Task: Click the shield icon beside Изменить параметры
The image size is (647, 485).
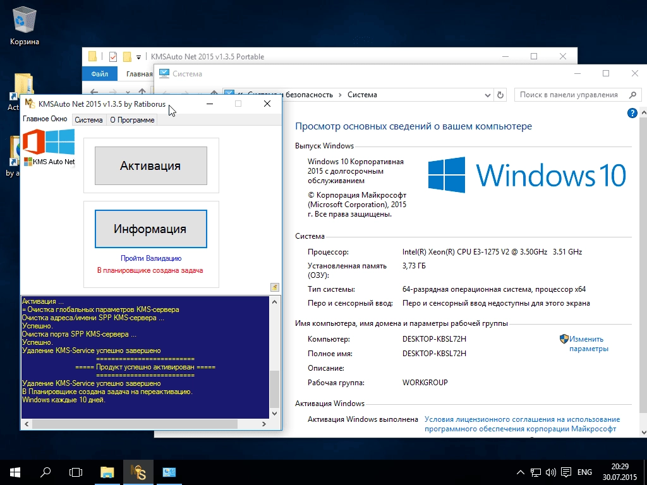Action: 564,339
